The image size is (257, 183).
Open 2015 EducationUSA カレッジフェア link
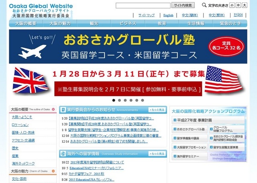click(x=92, y=179)
